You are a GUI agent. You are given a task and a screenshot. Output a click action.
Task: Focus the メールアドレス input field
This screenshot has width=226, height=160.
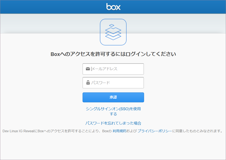click(113, 69)
